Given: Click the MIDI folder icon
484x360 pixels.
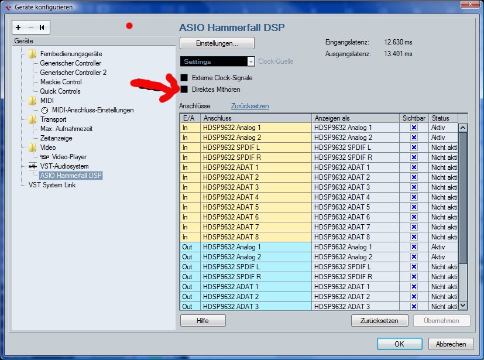Looking at the screenshot, I should (32, 101).
